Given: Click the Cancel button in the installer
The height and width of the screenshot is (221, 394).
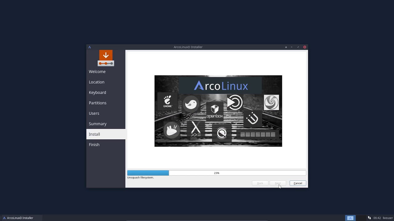Looking at the screenshot, I should point(298,183).
